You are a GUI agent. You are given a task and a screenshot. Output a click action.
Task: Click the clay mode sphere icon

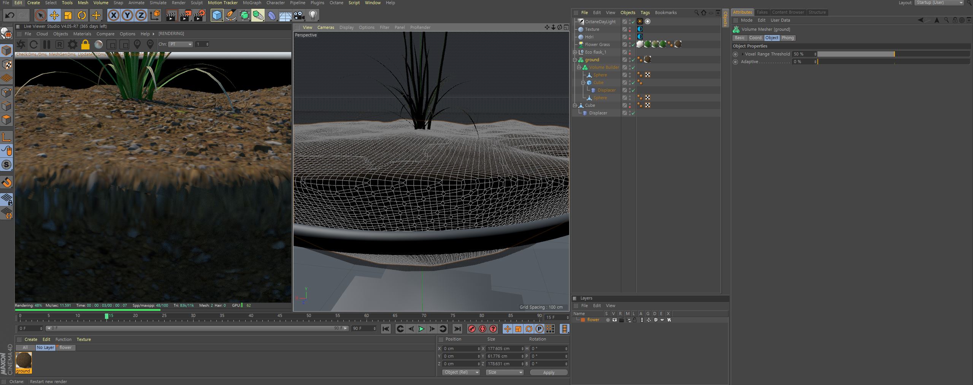point(98,44)
